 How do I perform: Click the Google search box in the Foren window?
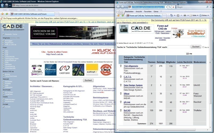click(191, 7)
